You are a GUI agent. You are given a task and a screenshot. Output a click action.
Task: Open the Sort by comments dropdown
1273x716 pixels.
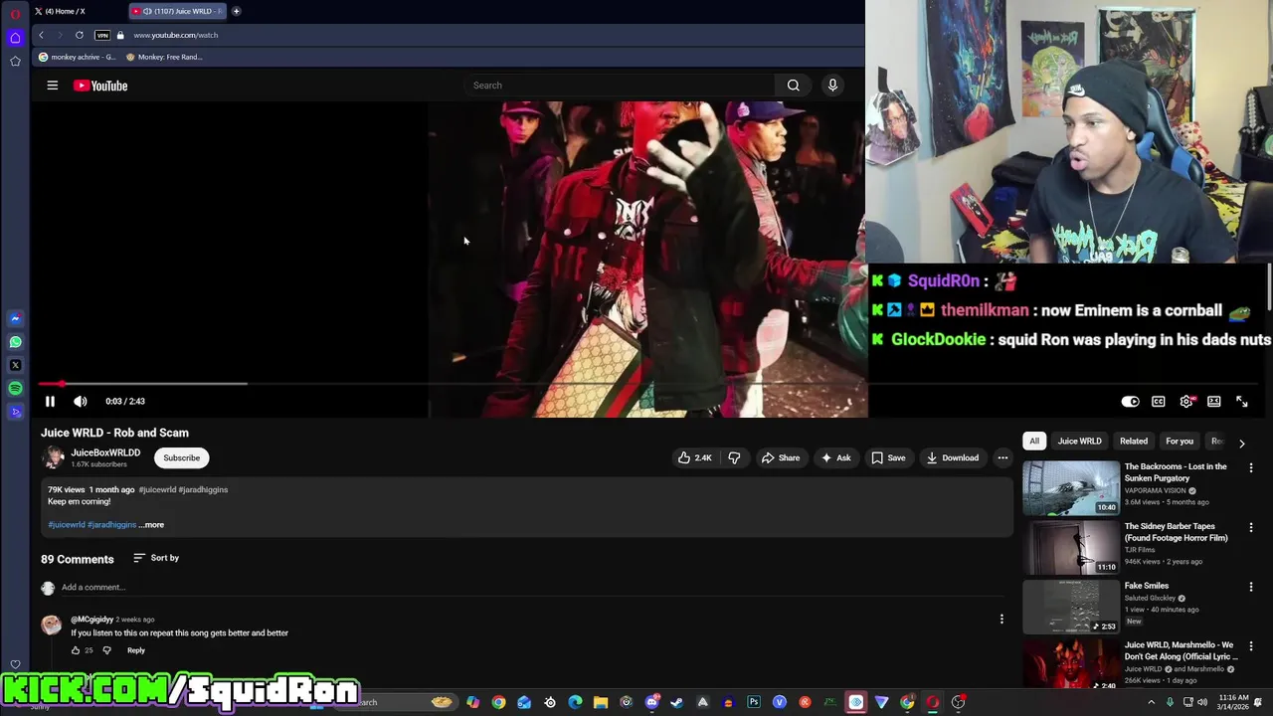(156, 558)
